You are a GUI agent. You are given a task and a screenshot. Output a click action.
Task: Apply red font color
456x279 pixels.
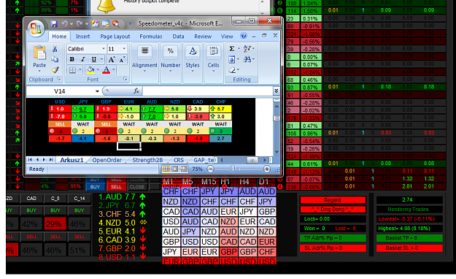(106, 70)
